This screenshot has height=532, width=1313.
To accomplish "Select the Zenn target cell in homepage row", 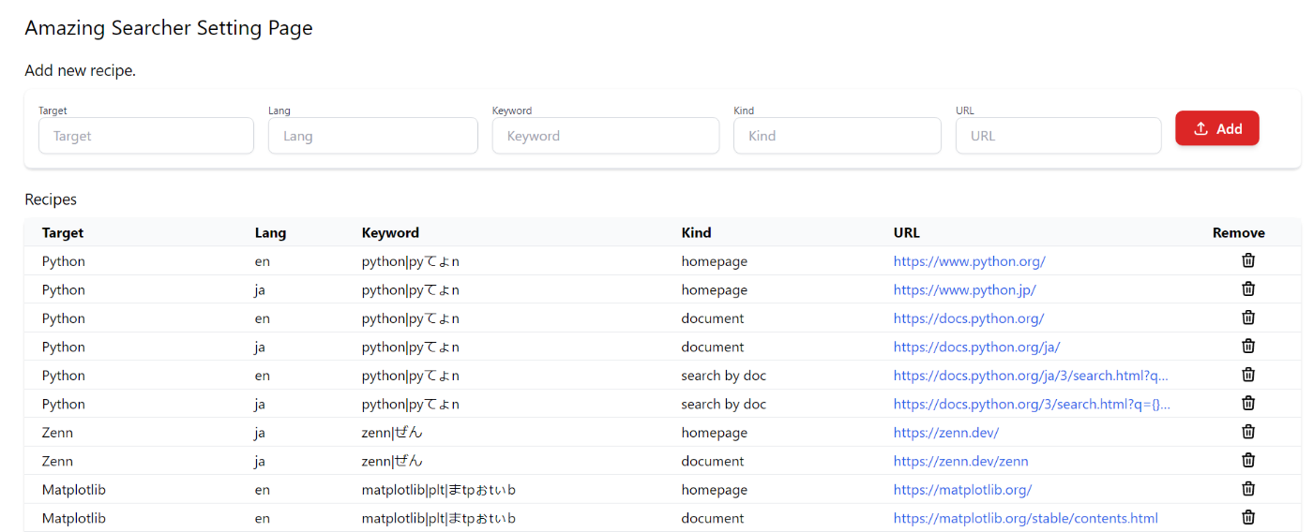I will [57, 433].
